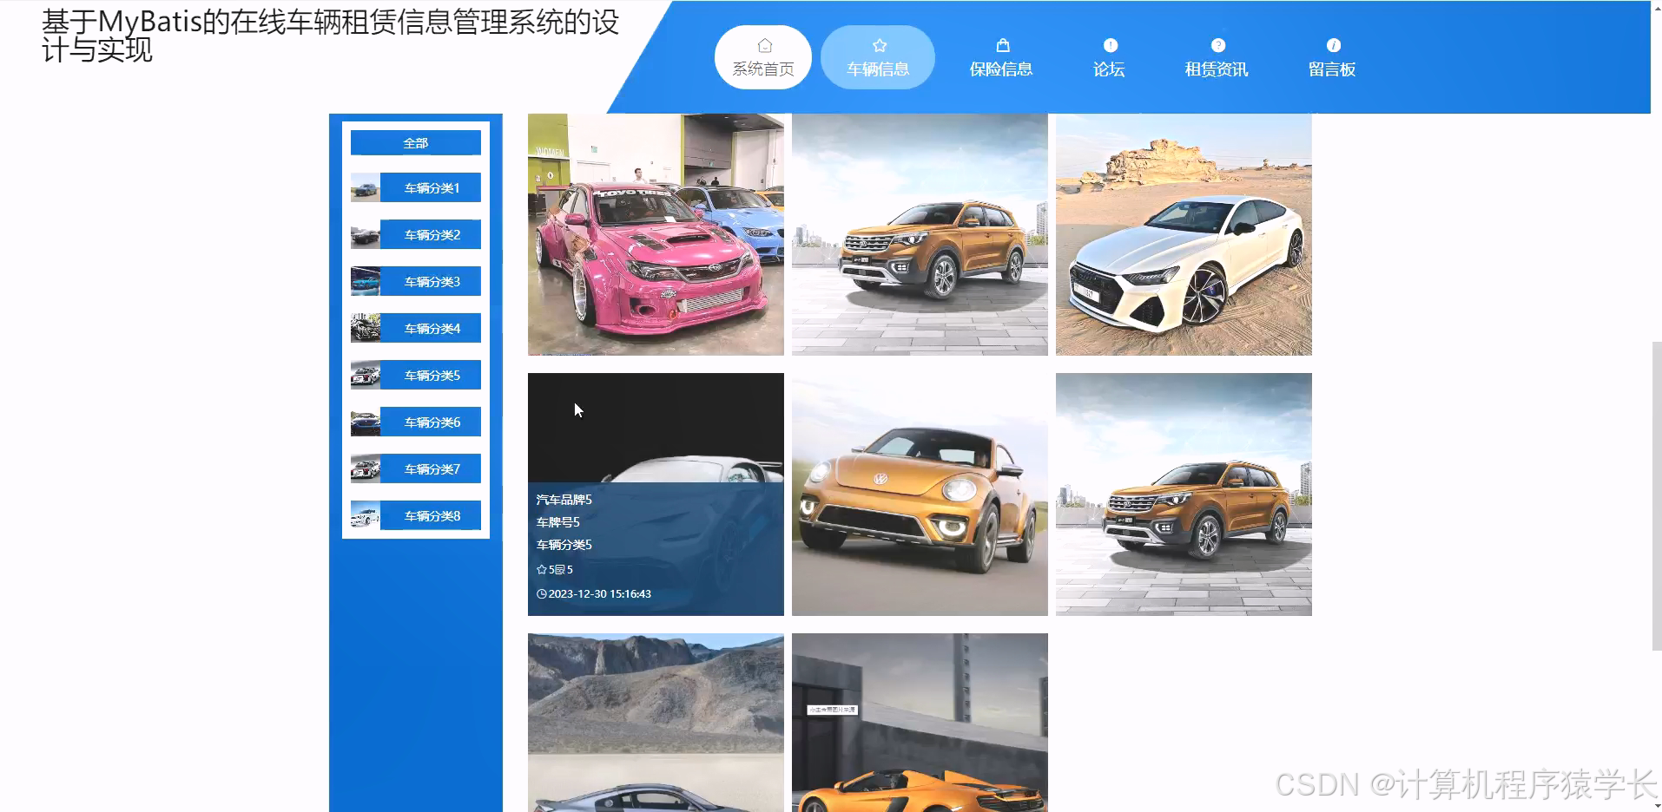Open the 留言板 message board

click(x=1332, y=57)
